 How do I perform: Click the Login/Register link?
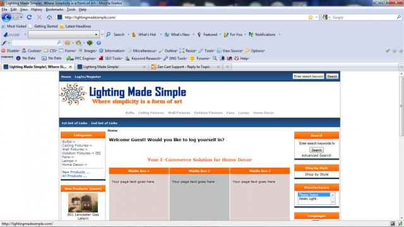coord(88,77)
